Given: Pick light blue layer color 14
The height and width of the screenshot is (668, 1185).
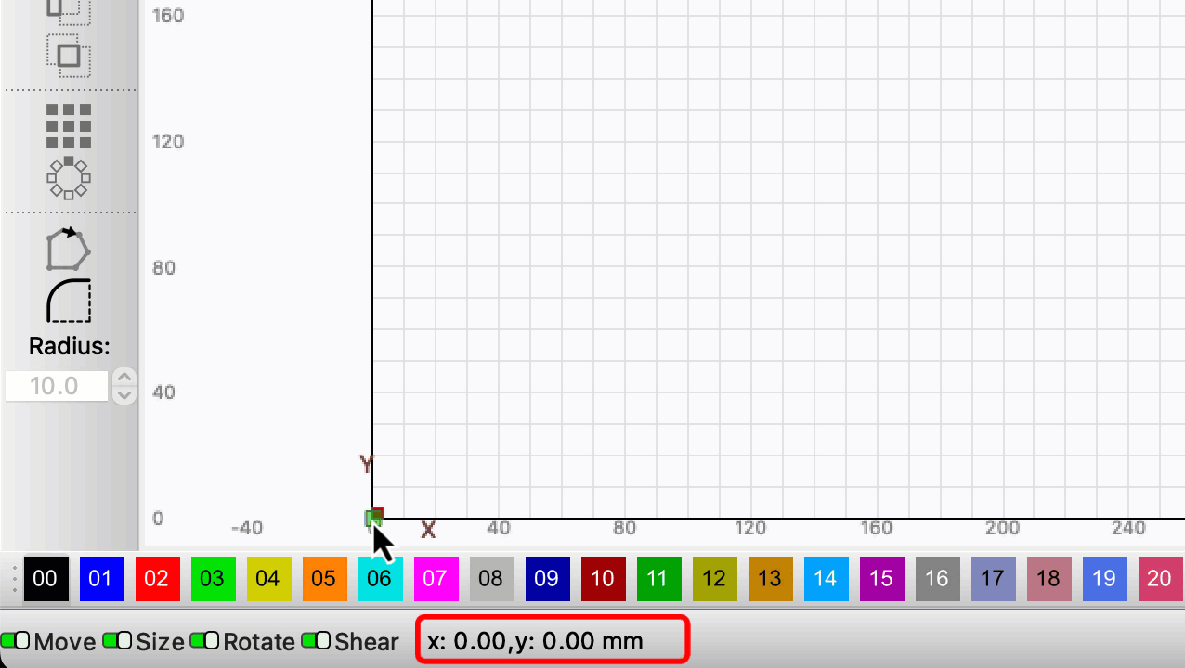Looking at the screenshot, I should [826, 579].
